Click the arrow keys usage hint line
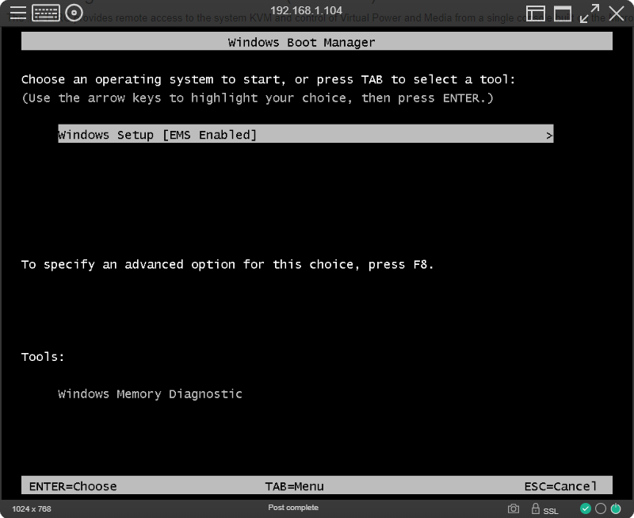Viewport: 634px width, 518px height. [258, 98]
